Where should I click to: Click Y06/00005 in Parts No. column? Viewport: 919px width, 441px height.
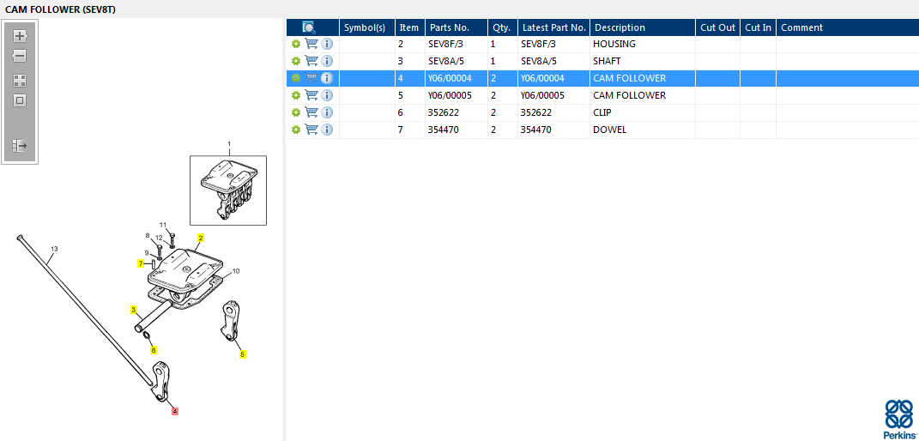(450, 95)
